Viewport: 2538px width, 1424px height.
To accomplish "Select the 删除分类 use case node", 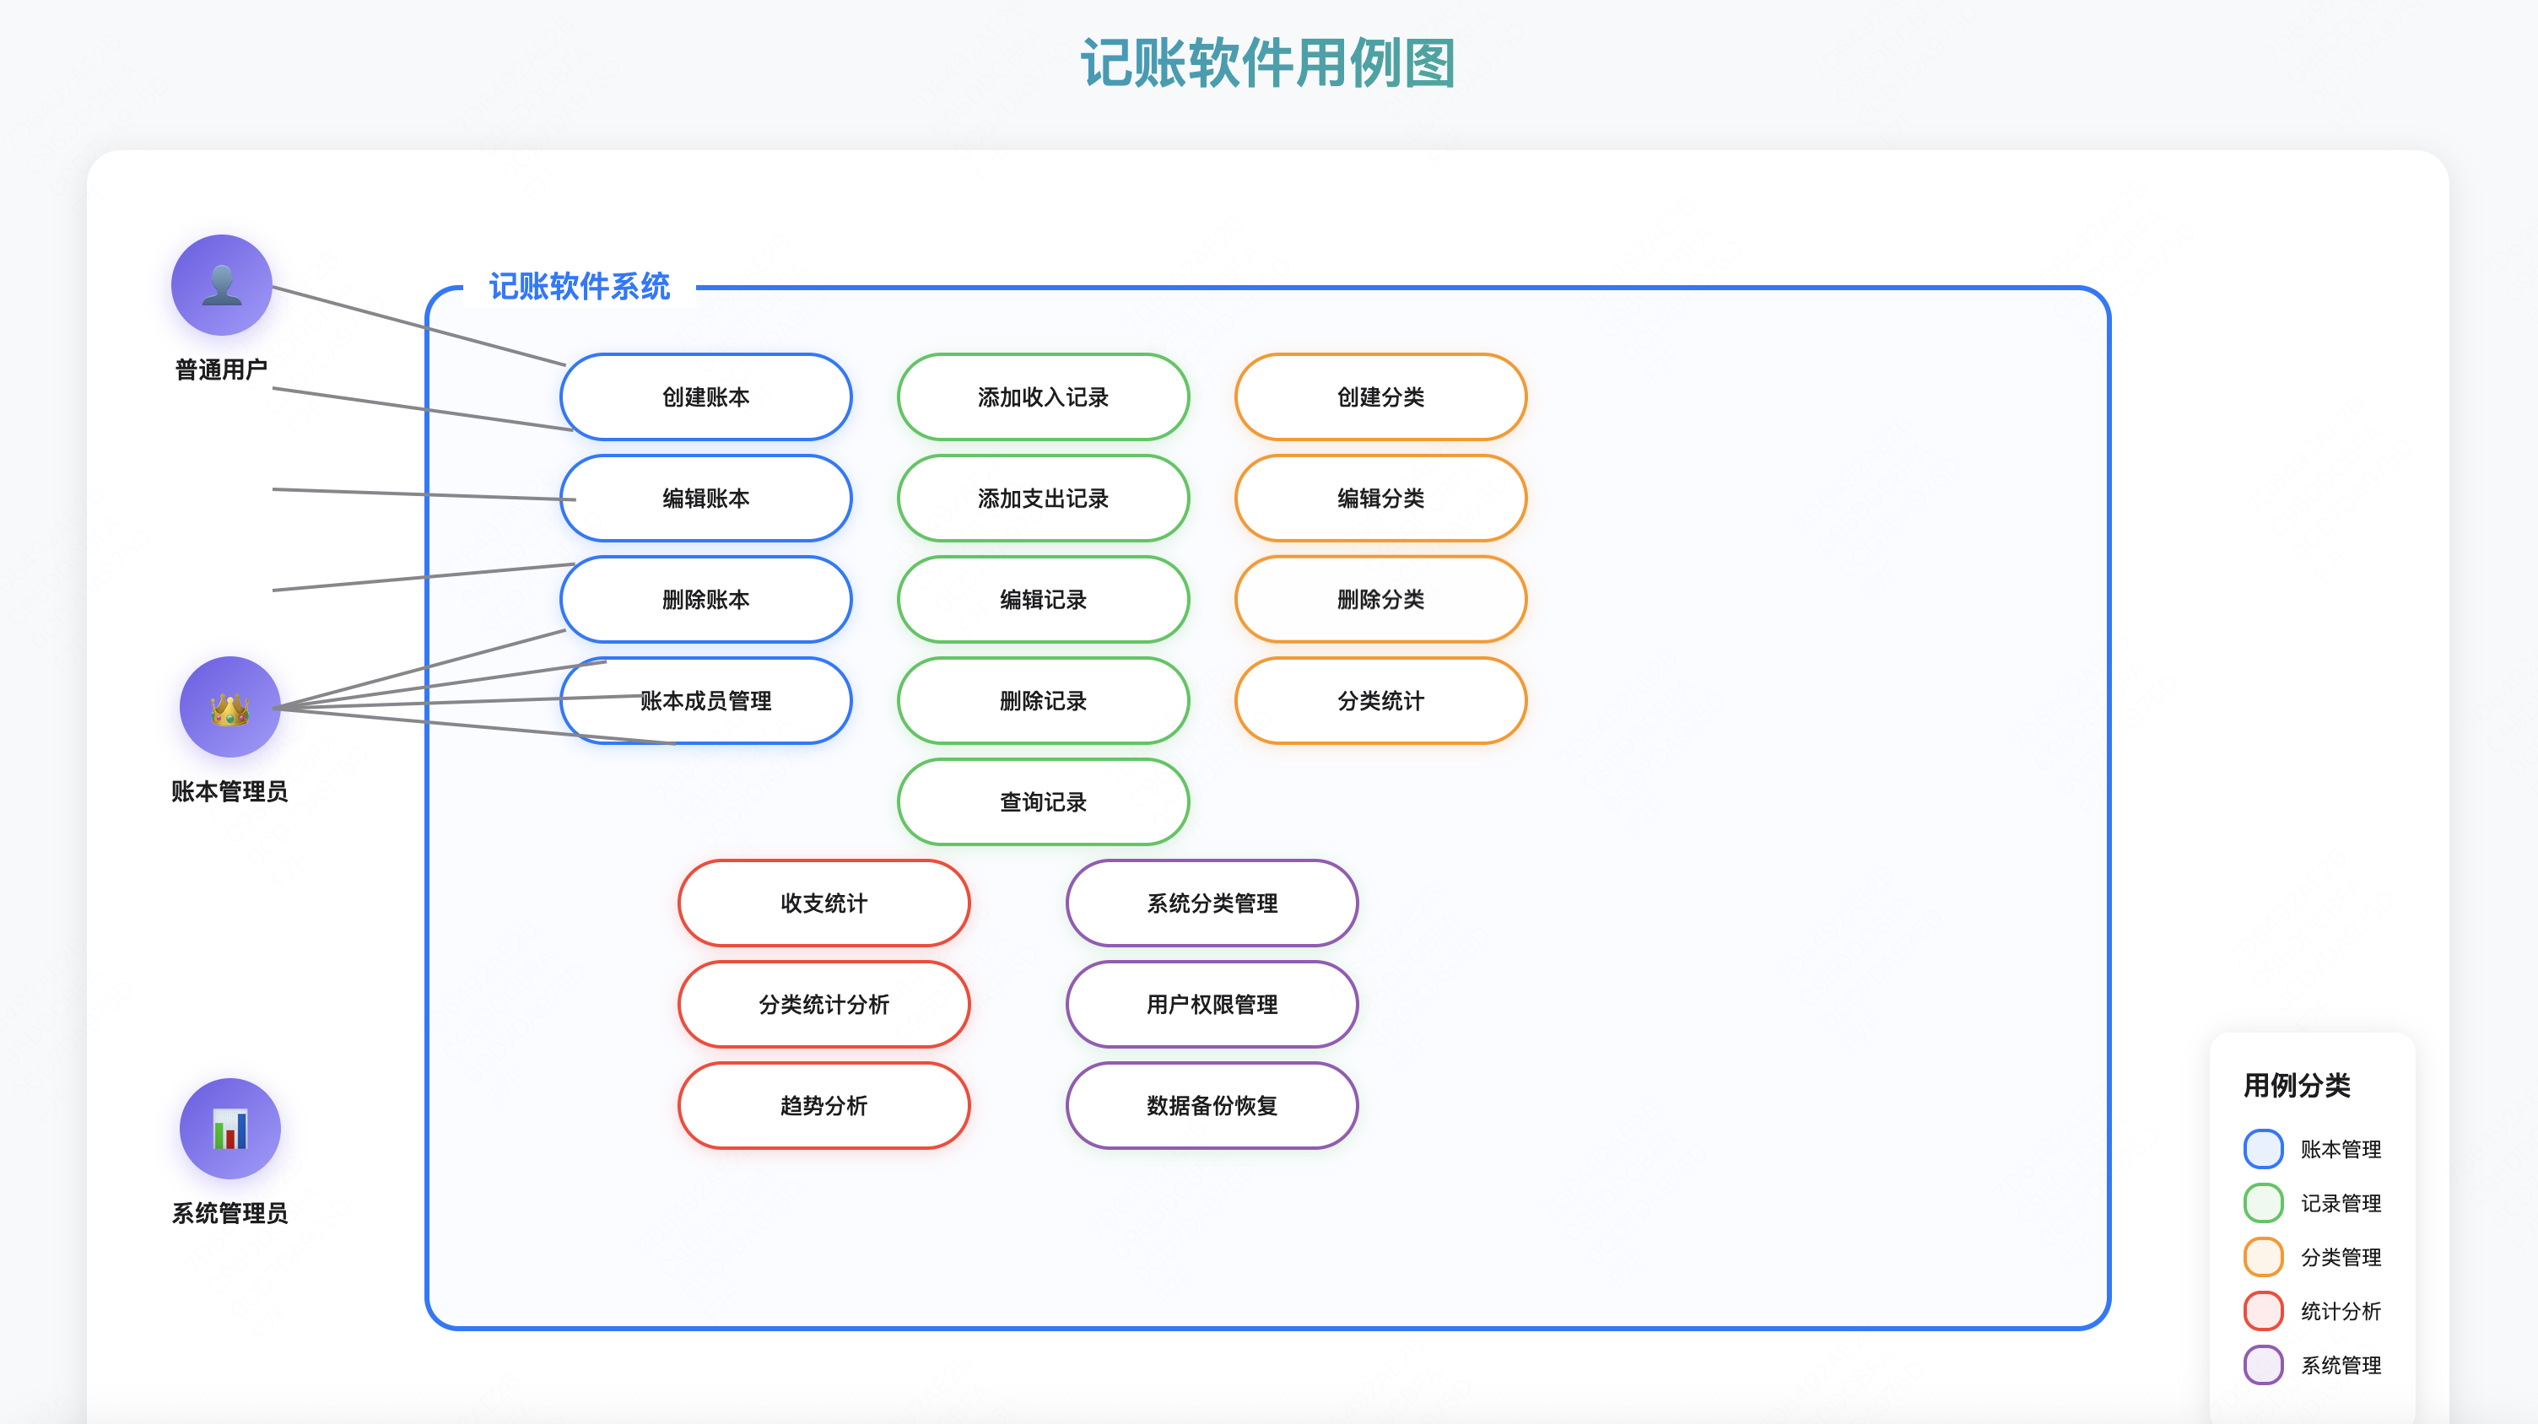I will tap(1380, 600).
